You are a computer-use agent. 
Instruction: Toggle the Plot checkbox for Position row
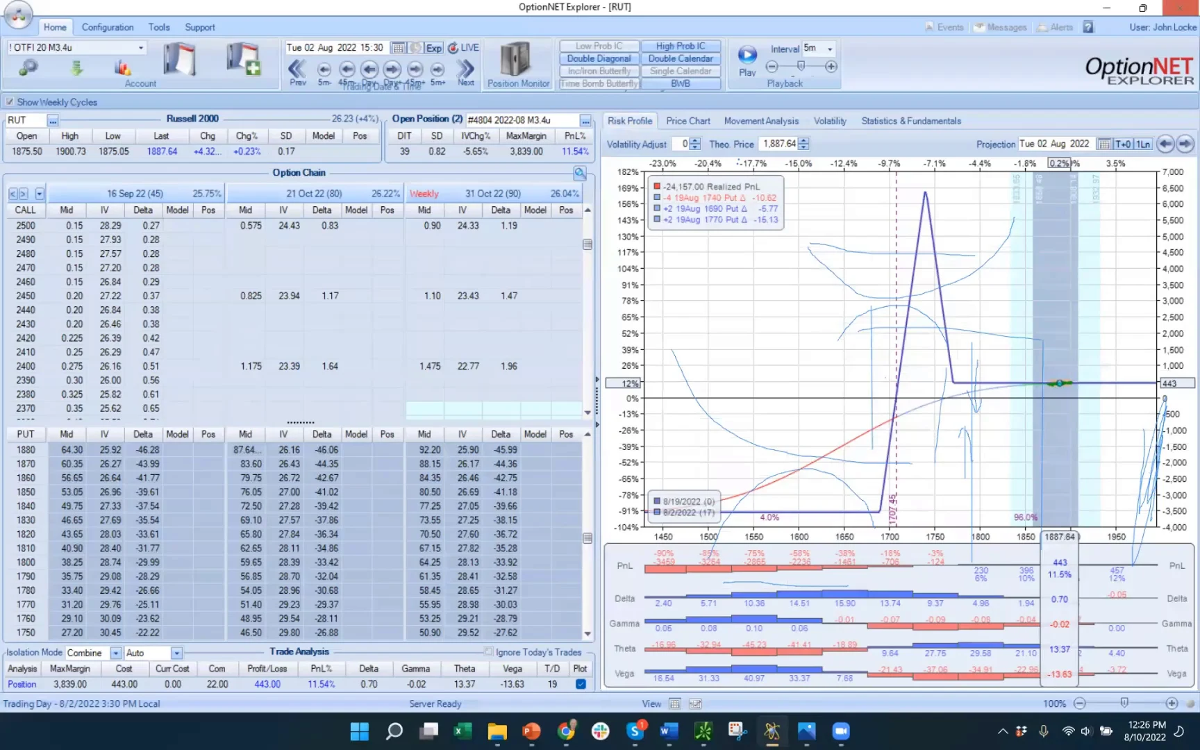click(x=581, y=684)
